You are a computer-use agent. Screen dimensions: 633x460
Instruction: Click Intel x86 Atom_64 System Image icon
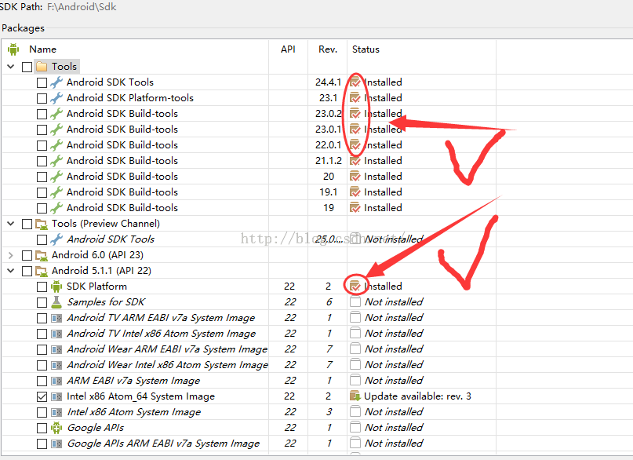click(56, 396)
